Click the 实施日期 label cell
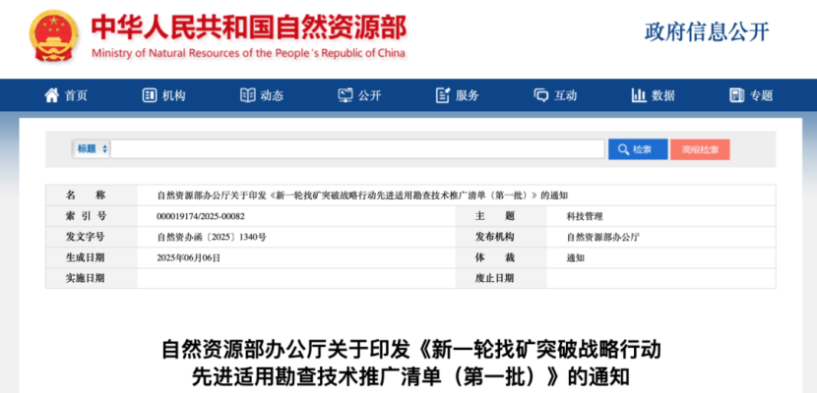Screen dimensions: 817x393 (x=92, y=278)
